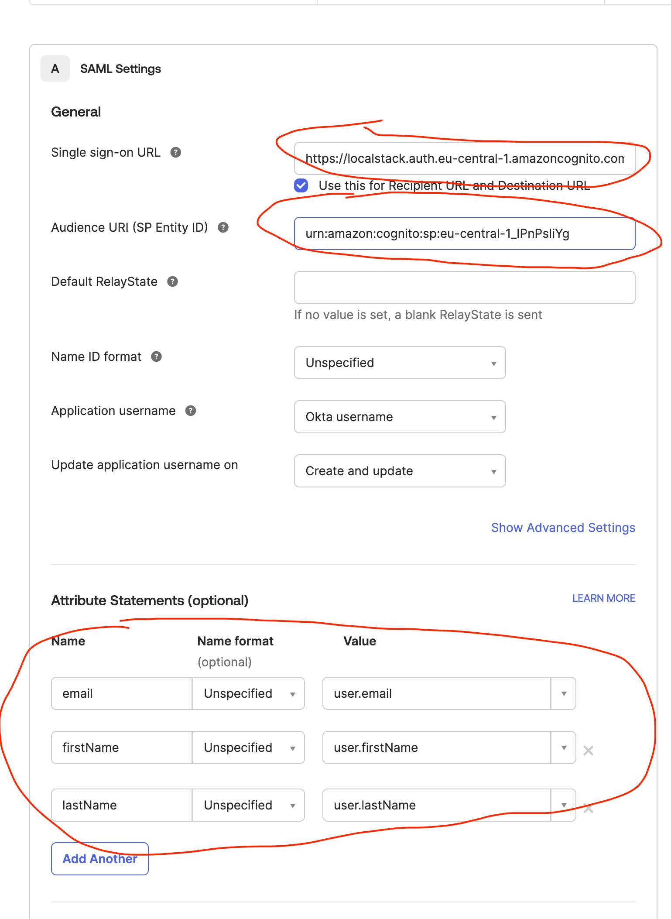Click the Name ID format help icon

[x=157, y=357]
